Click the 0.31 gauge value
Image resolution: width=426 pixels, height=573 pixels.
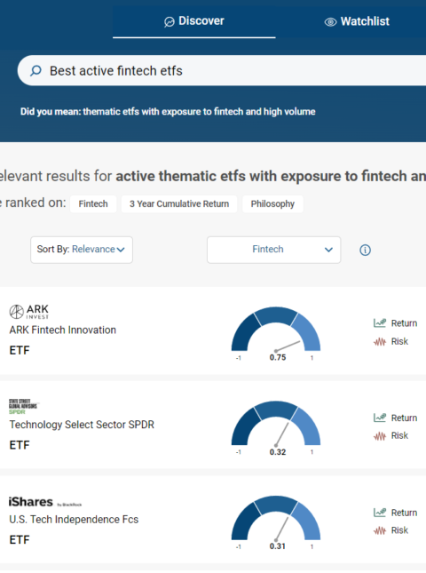[278, 546]
